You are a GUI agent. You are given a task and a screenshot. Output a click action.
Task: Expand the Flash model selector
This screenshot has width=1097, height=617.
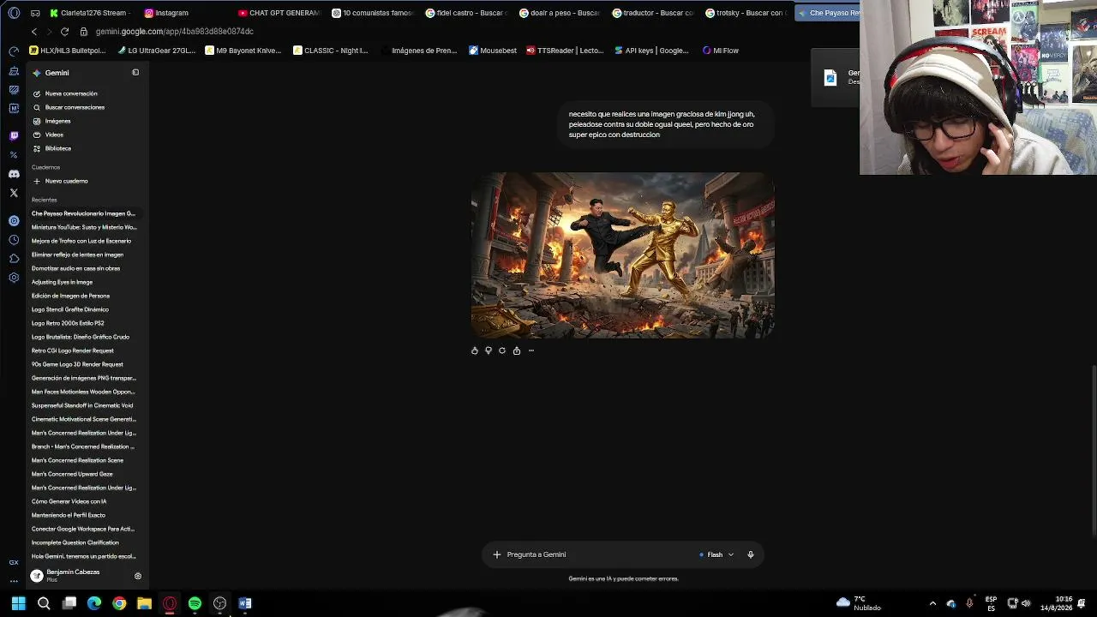[716, 554]
